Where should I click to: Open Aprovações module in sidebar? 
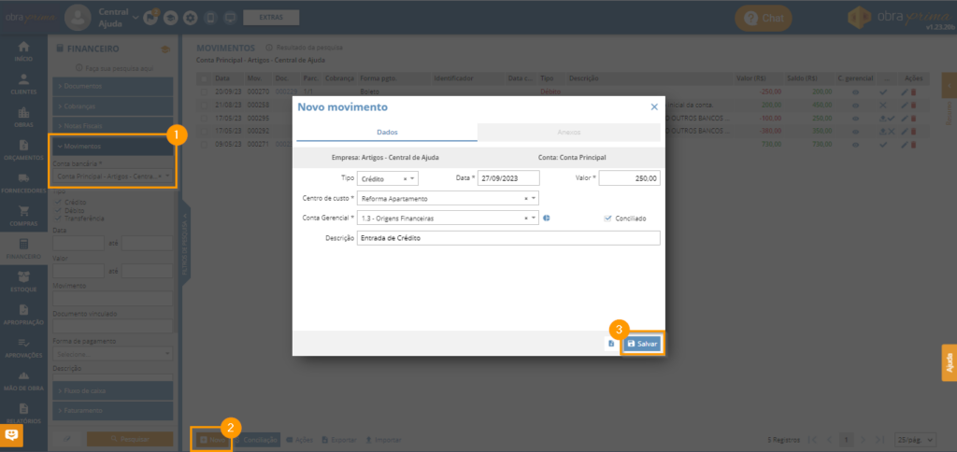[23, 347]
